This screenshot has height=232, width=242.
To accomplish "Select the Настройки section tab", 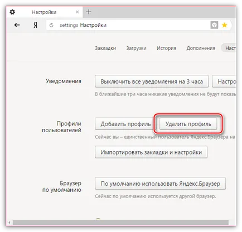I will pyautogui.click(x=229, y=48).
